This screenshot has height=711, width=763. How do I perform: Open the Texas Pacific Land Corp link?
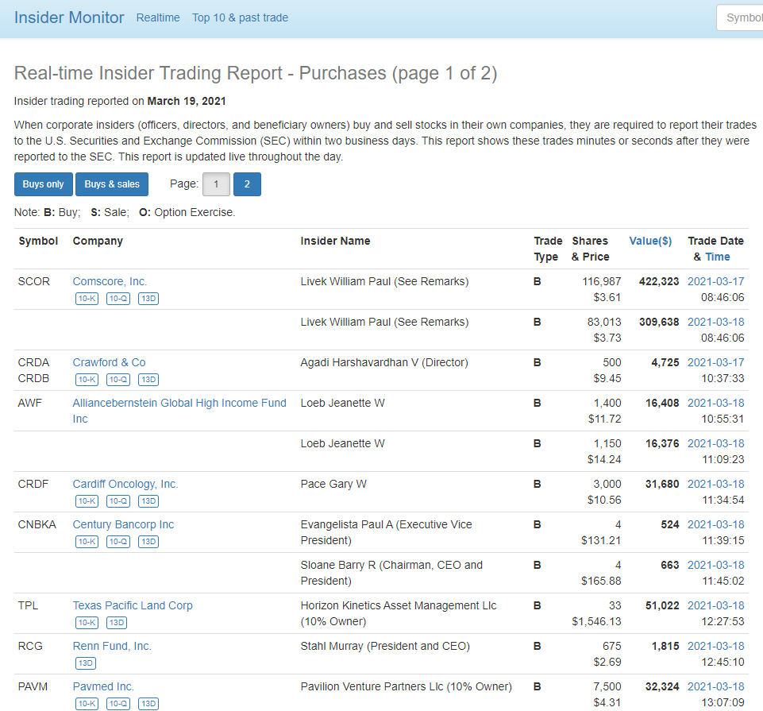coord(133,605)
